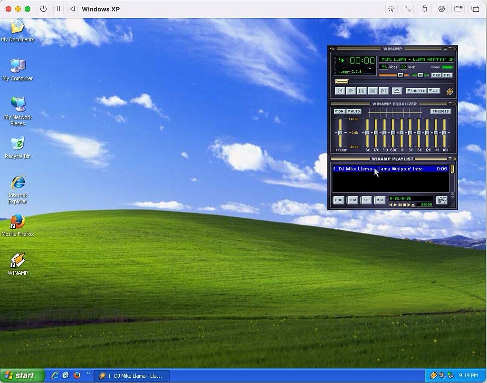Click the Winamp lightning bolt about icon
The height and width of the screenshot is (383, 487).
[449, 91]
